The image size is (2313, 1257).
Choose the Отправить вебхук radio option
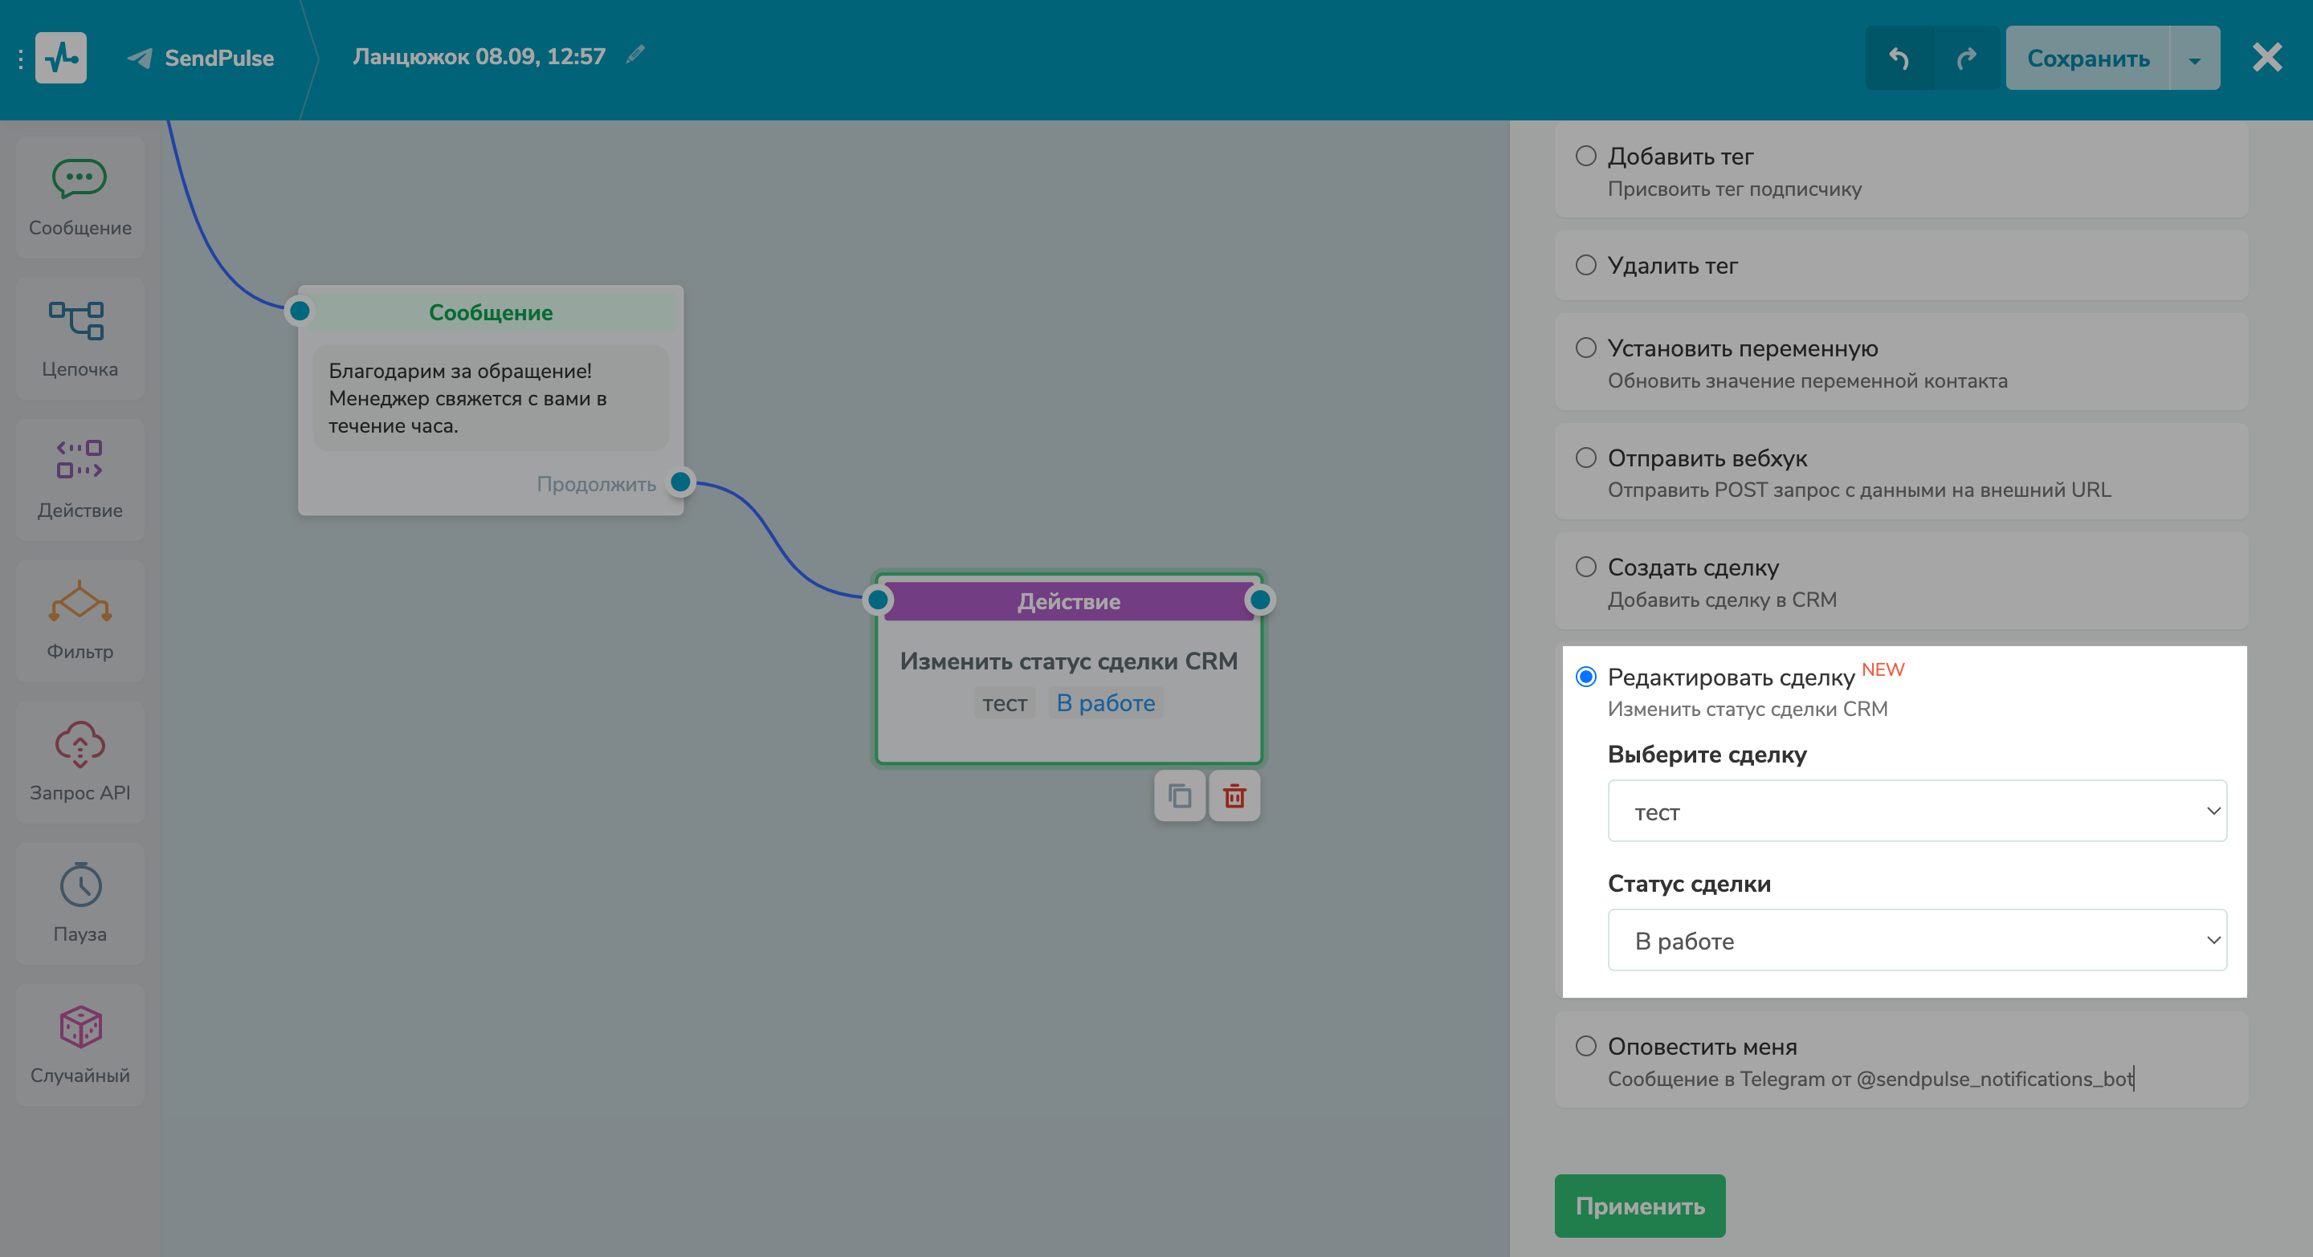pos(1585,458)
